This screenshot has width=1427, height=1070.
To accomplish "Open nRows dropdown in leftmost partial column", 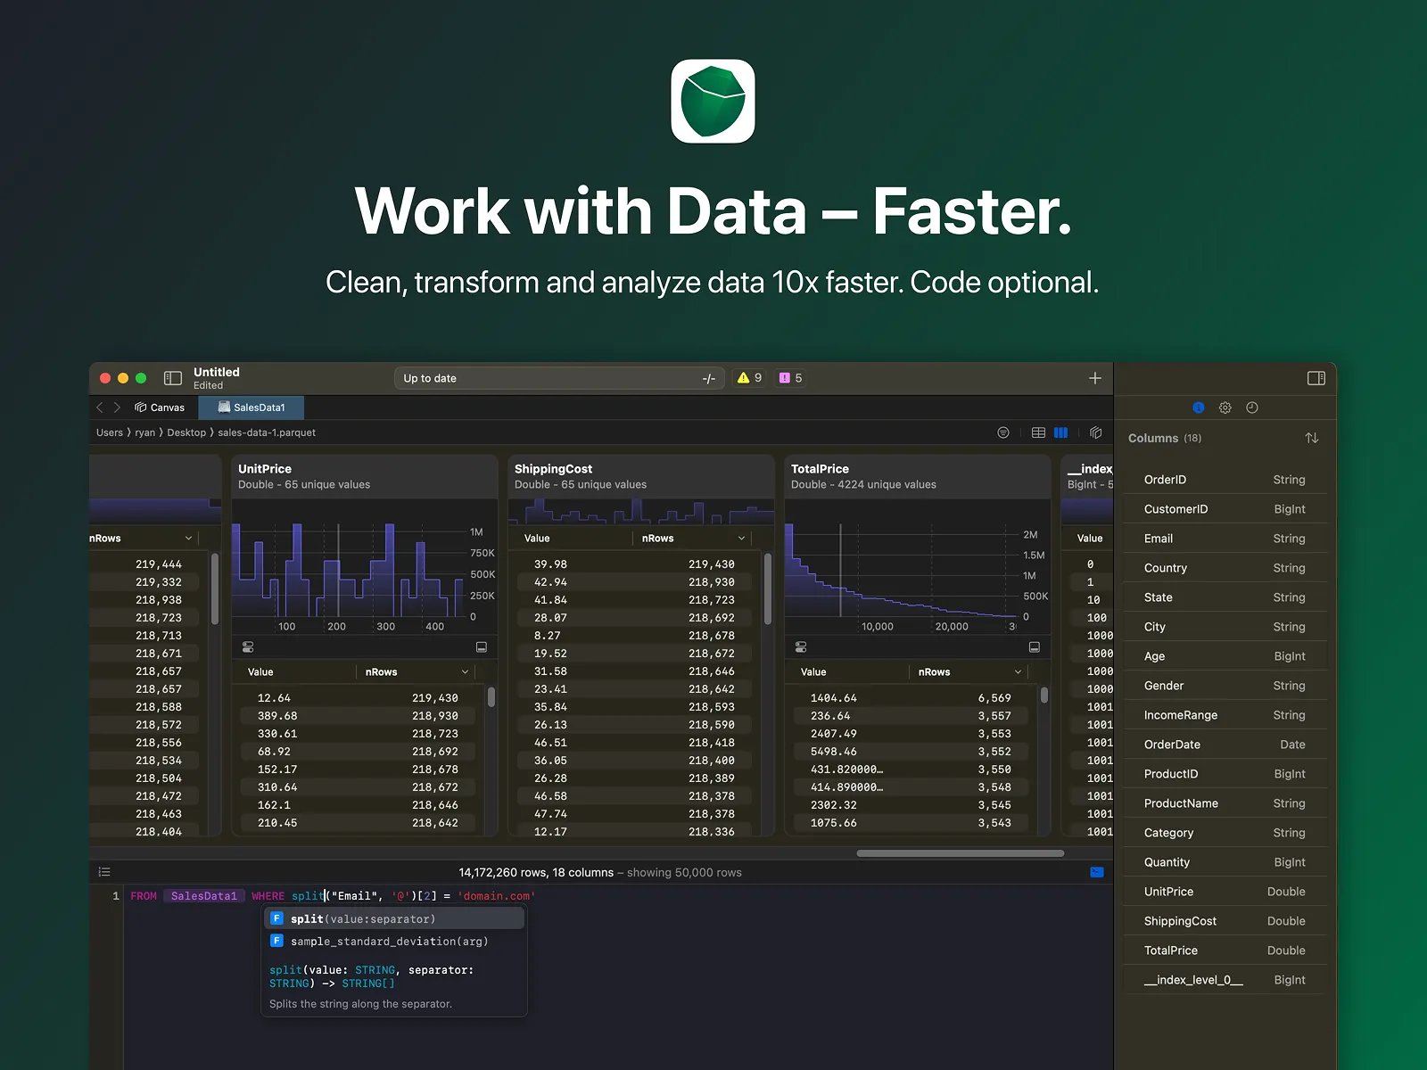I will click(x=188, y=539).
